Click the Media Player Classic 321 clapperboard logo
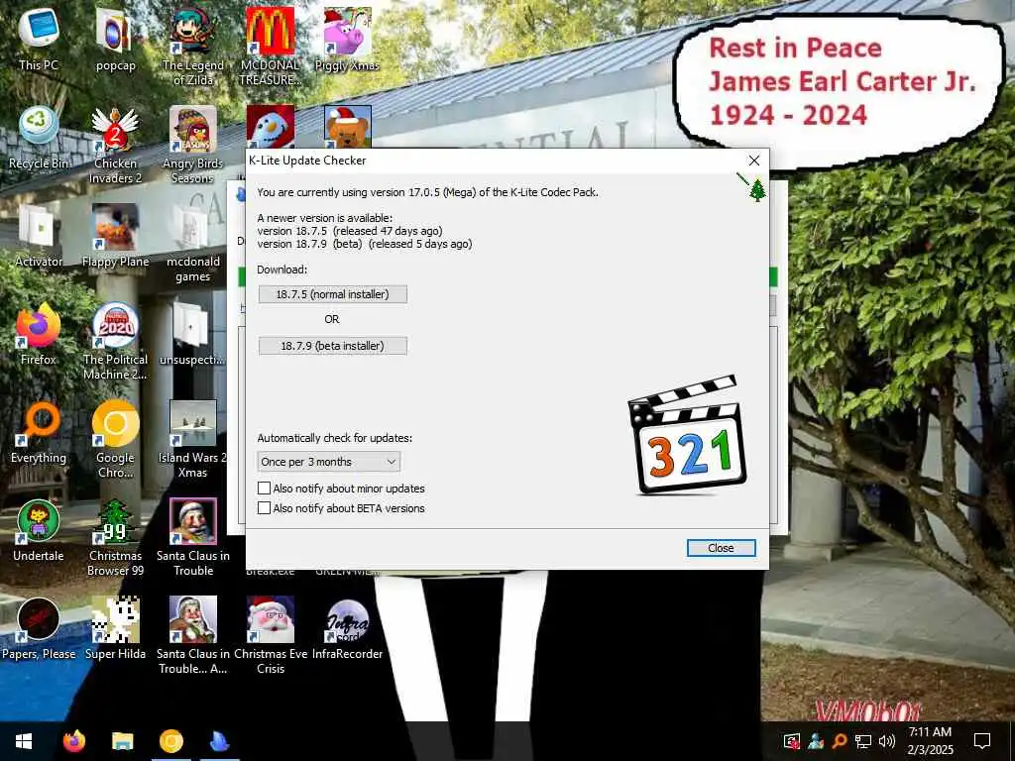This screenshot has width=1015, height=761. click(x=688, y=434)
